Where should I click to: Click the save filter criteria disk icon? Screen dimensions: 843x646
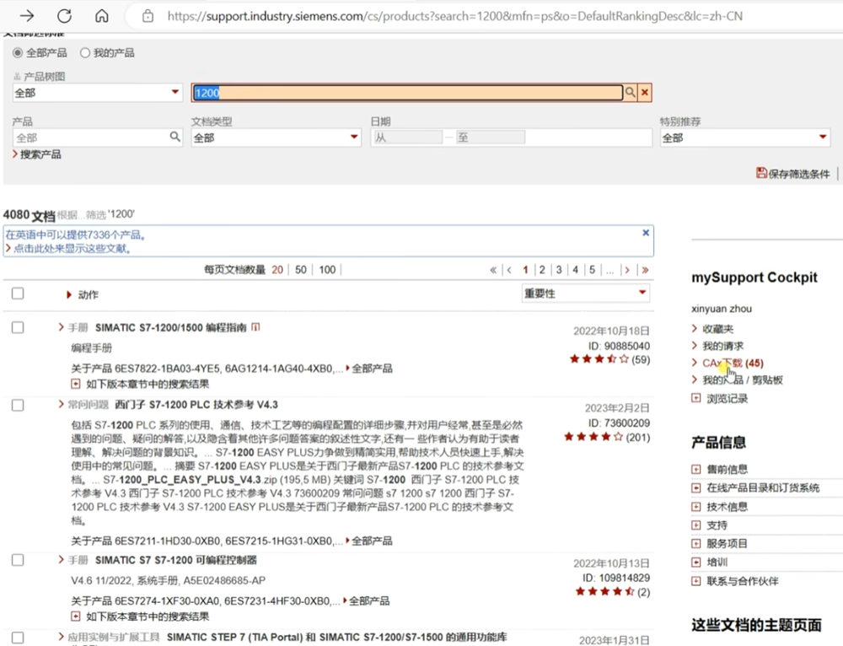click(x=761, y=173)
